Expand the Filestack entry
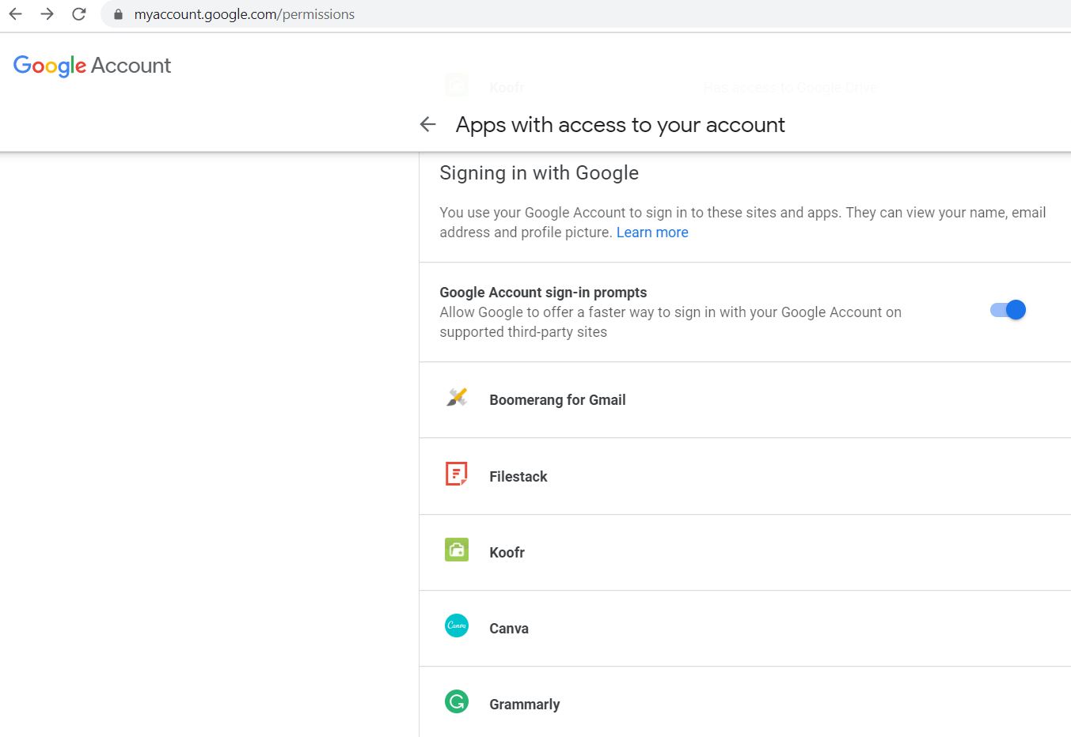This screenshot has width=1071, height=737. 745,476
